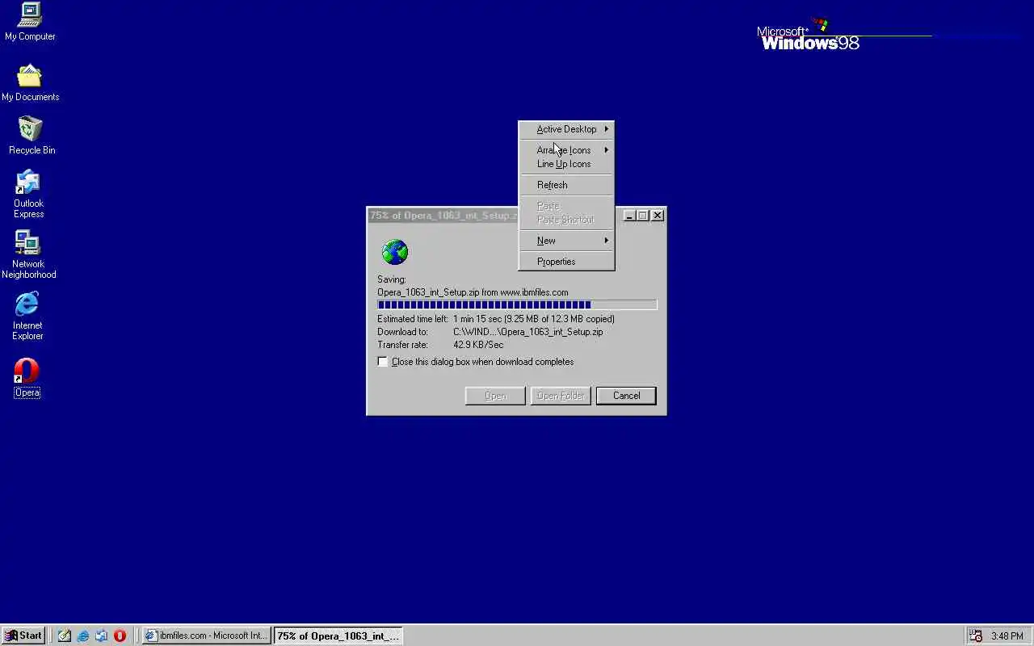The image size is (1034, 646).
Task: Click the grayed-out Paste Shortcut entry
Action: (x=566, y=220)
